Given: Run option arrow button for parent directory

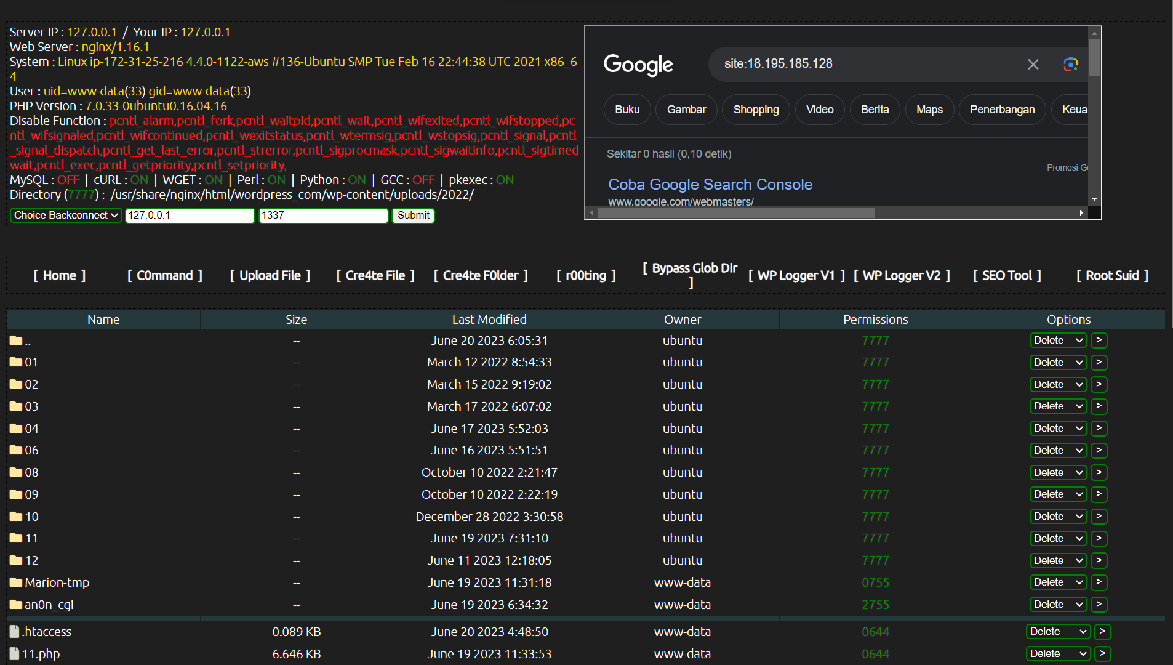Looking at the screenshot, I should click(1099, 341).
